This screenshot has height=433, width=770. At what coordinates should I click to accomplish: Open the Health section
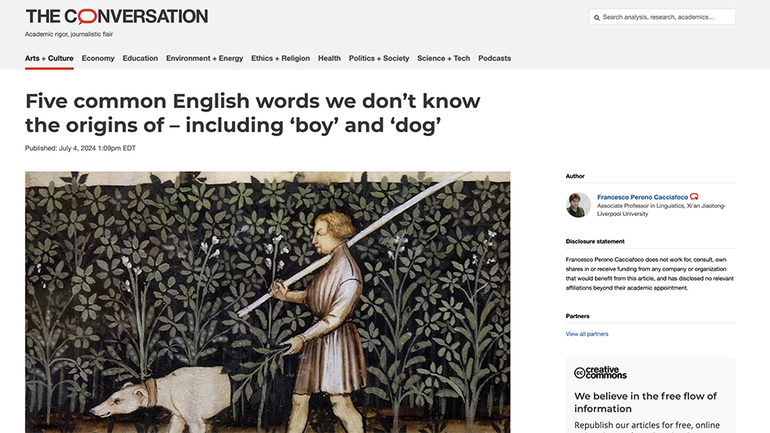329,58
